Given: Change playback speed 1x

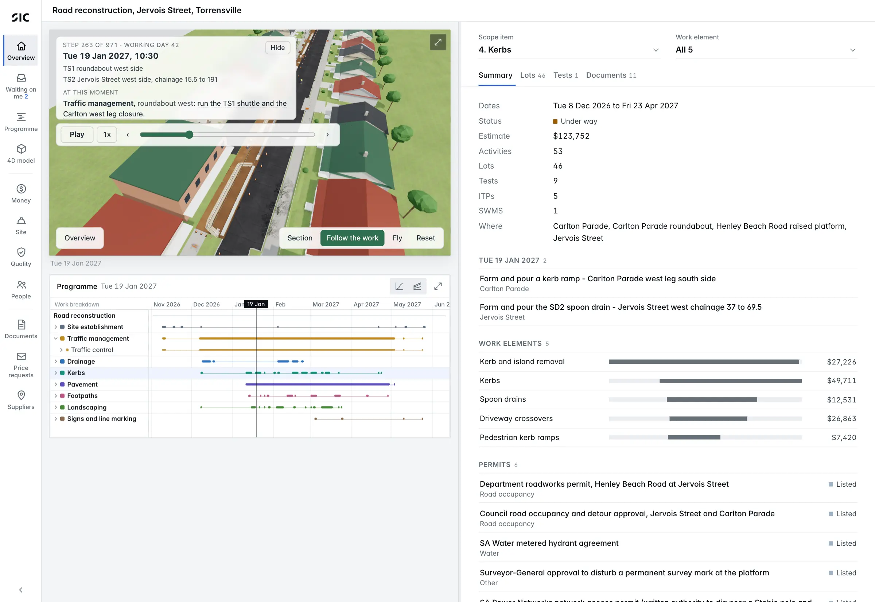Looking at the screenshot, I should point(107,135).
